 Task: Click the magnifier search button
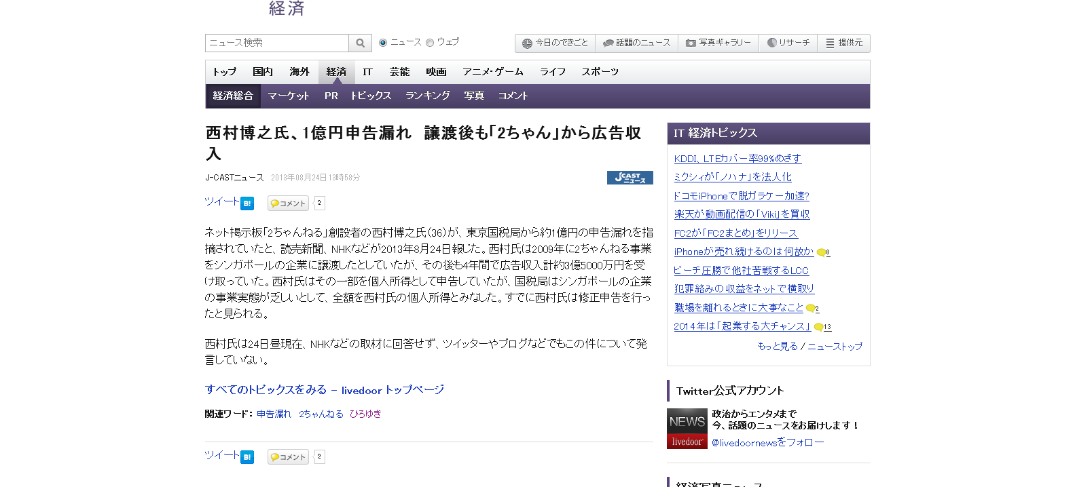coord(360,43)
